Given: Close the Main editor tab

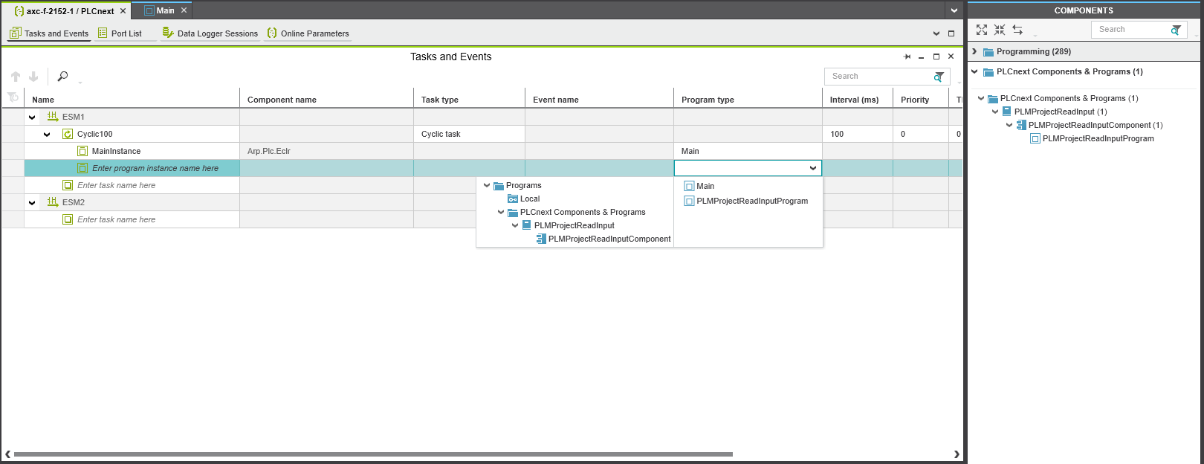Looking at the screenshot, I should point(184,10).
